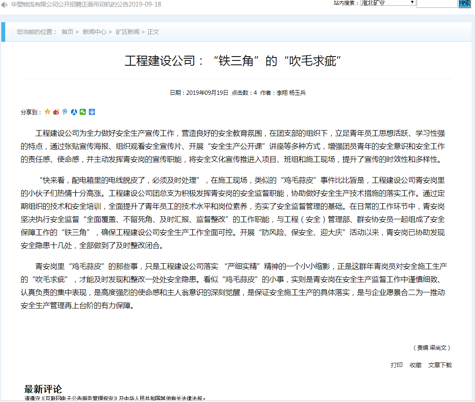Go to 首页 in breadcrumb

[x=67, y=32]
